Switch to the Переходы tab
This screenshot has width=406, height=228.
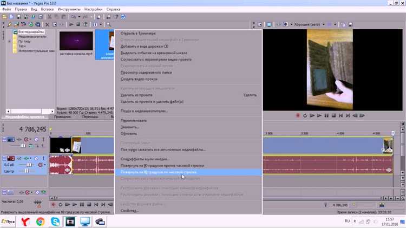[x=90, y=117]
